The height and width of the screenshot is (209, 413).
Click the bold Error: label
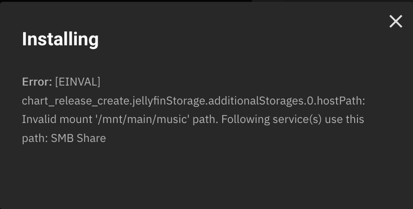tap(37, 82)
